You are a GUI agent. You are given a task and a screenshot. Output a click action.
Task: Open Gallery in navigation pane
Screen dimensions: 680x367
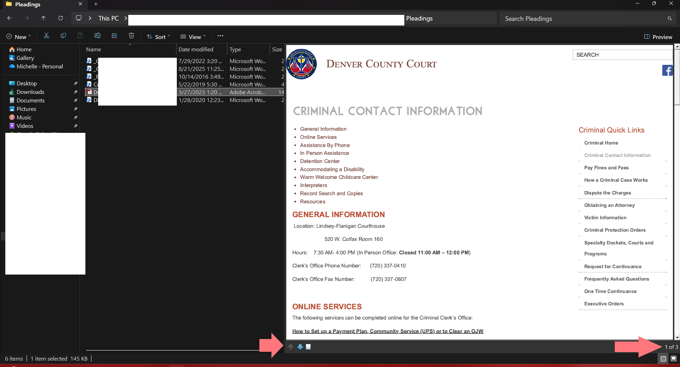[x=22, y=58]
